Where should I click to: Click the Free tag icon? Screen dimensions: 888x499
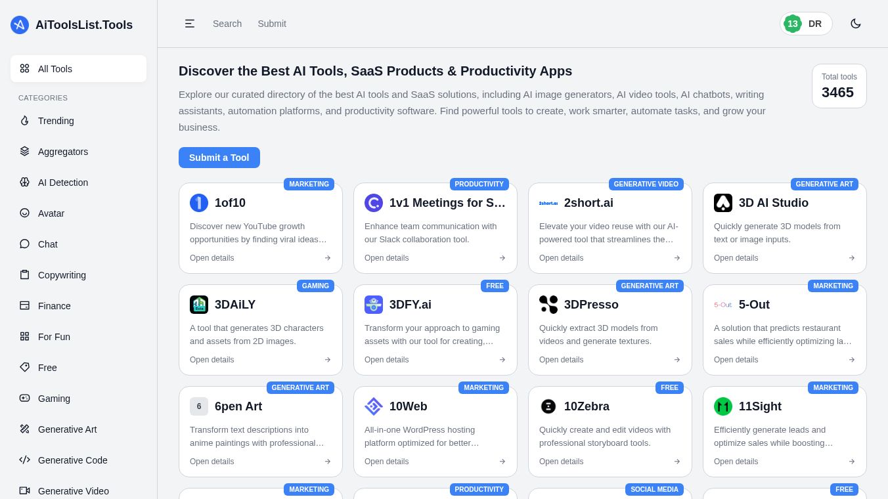click(x=24, y=368)
